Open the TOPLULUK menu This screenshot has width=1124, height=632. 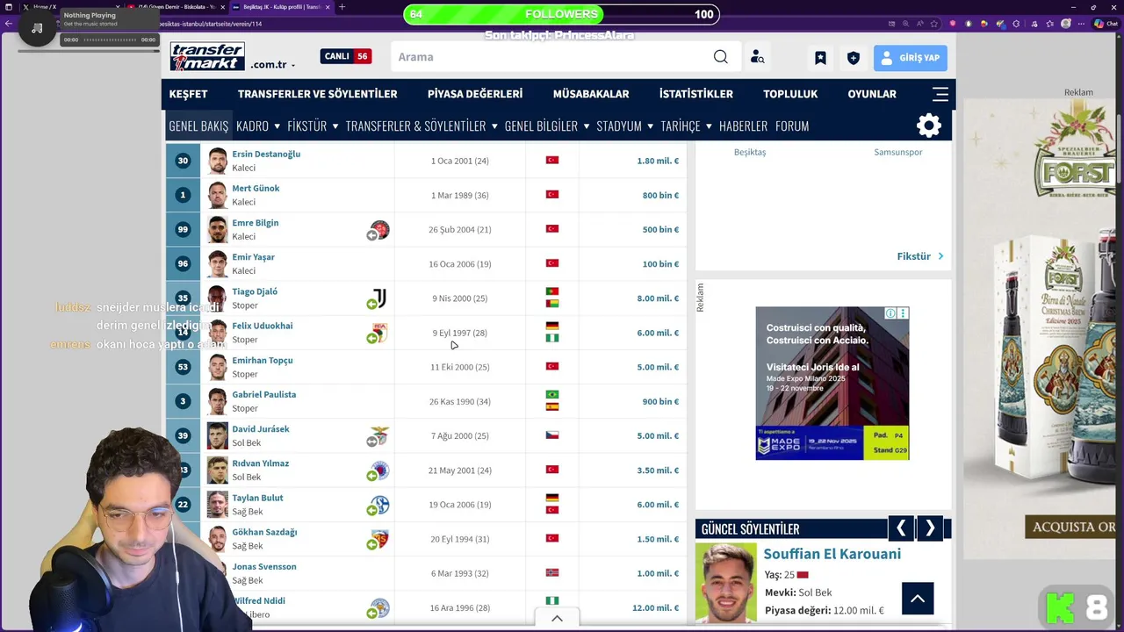(790, 94)
